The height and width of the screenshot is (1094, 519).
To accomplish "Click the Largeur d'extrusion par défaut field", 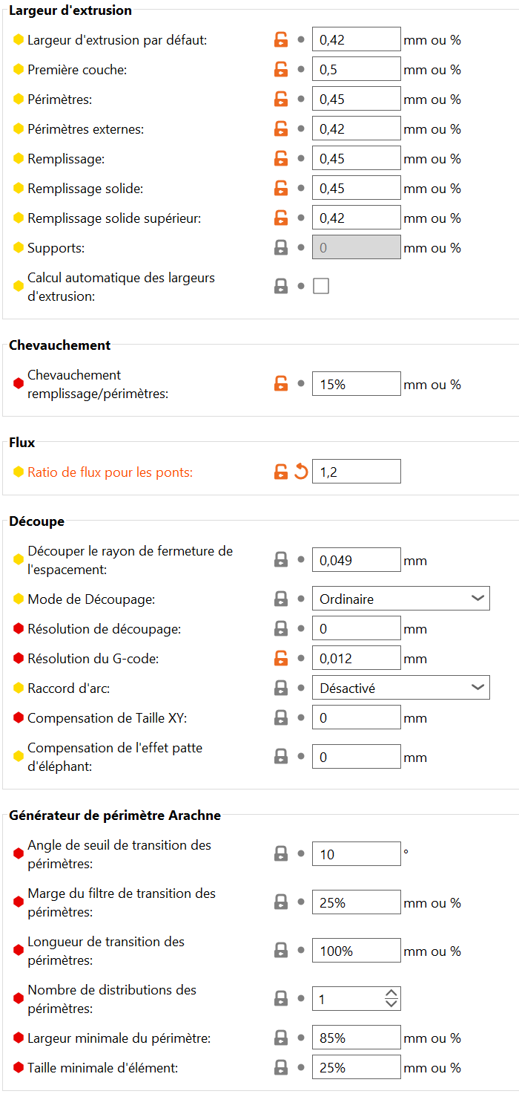I will (357, 39).
